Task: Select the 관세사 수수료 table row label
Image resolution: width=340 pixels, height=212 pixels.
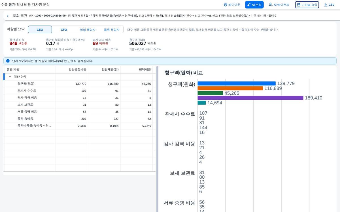Action: click(x=27, y=91)
